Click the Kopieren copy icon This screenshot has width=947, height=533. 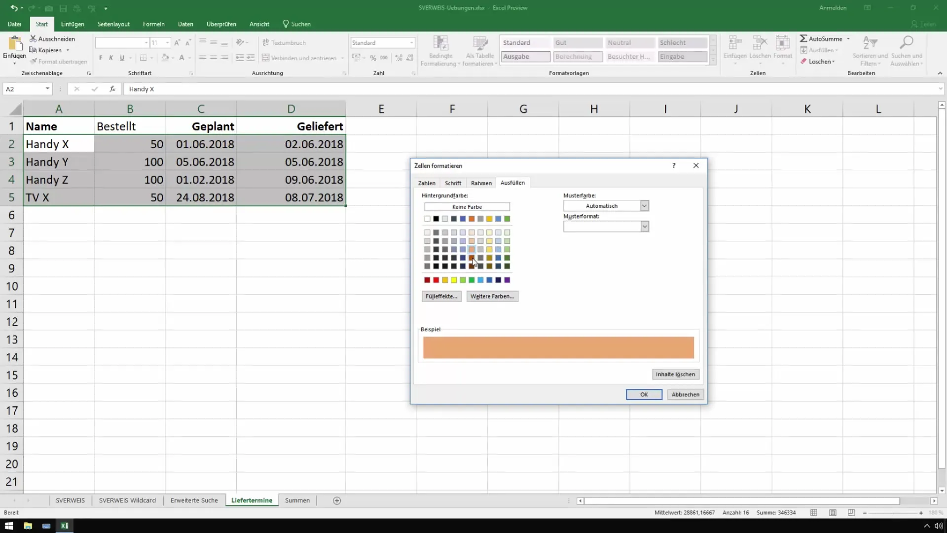coord(33,50)
